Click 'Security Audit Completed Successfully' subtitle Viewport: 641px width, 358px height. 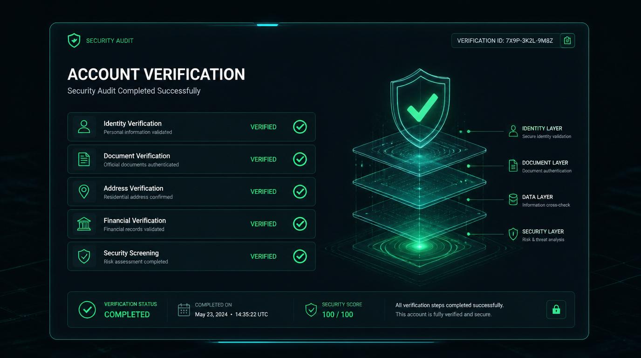[134, 90]
